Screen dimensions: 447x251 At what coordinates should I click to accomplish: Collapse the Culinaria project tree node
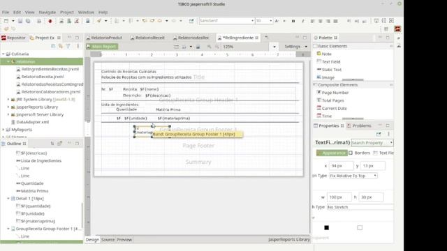pos(3,54)
